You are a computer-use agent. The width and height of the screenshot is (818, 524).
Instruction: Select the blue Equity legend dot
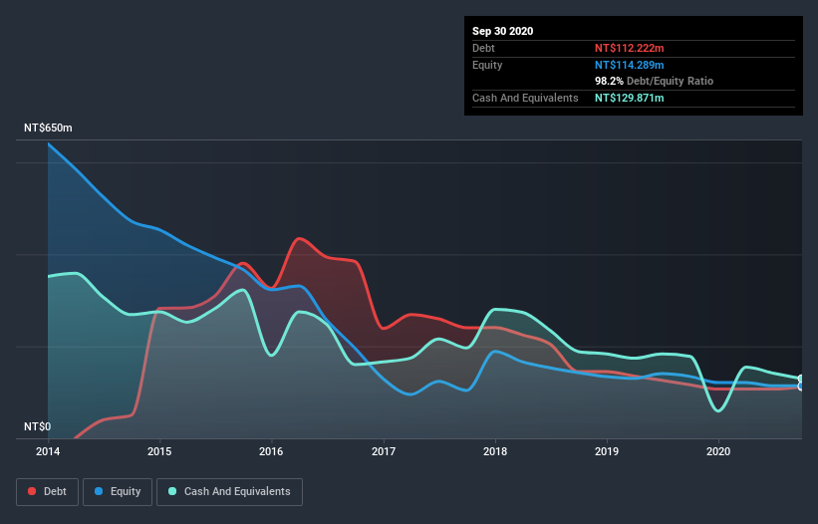click(99, 491)
